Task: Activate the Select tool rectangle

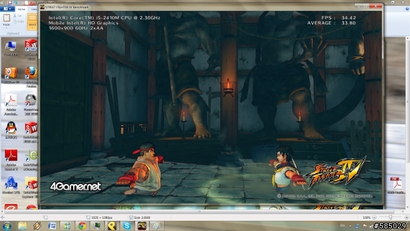Action: (x=33, y=18)
